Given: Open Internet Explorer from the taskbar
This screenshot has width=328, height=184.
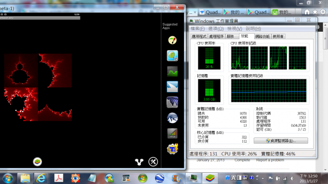Looking at the screenshot, I should 41,178.
